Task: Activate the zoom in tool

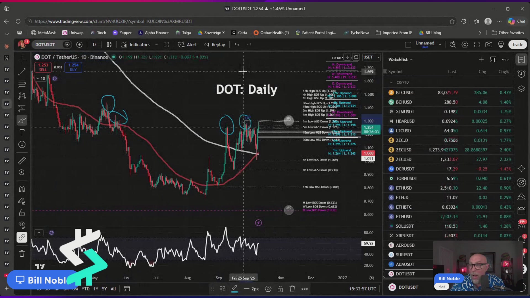Action: (22, 173)
